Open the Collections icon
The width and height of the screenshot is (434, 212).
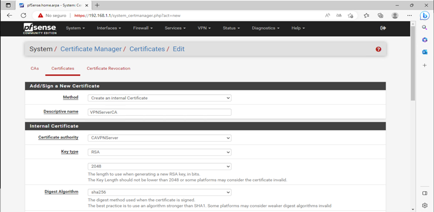[381, 16]
